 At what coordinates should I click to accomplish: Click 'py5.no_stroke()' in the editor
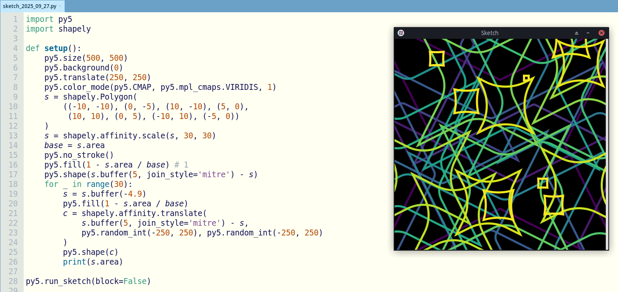coord(79,155)
